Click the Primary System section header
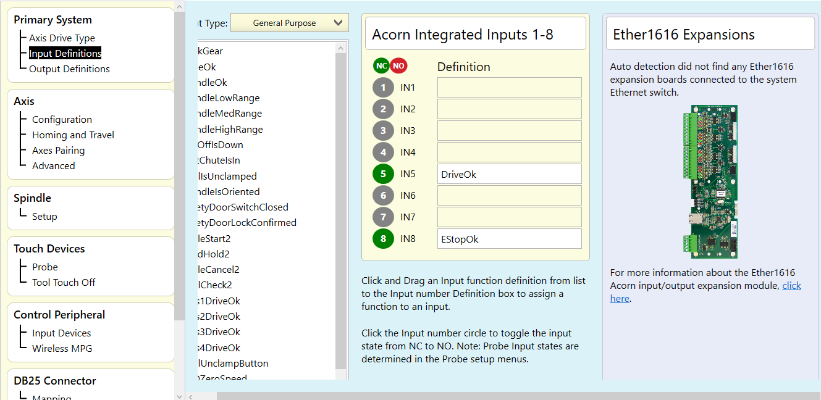 (x=53, y=20)
